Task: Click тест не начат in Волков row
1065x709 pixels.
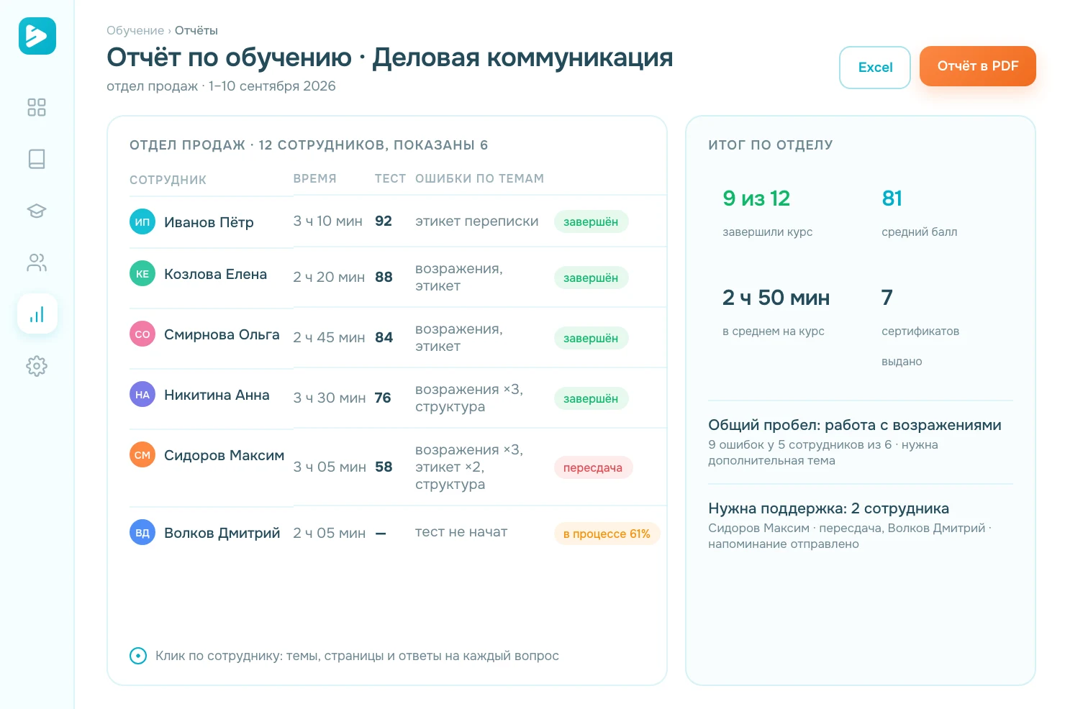Action: 461,532
